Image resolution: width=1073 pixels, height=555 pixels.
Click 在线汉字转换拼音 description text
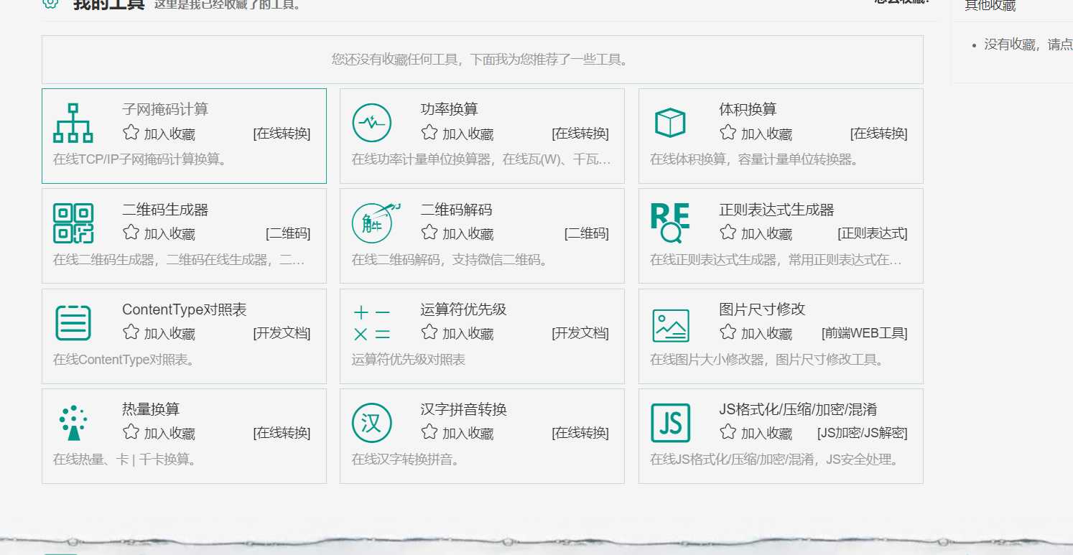(407, 459)
